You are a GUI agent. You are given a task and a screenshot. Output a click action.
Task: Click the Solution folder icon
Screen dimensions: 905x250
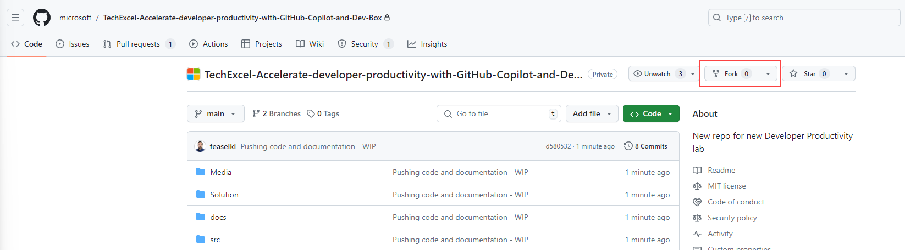click(x=201, y=195)
